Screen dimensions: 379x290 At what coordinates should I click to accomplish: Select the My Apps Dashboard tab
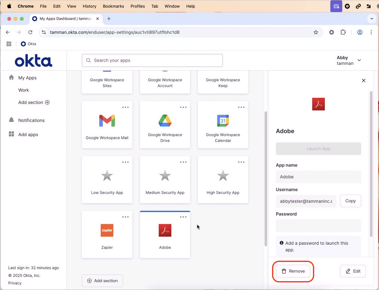(x=65, y=19)
